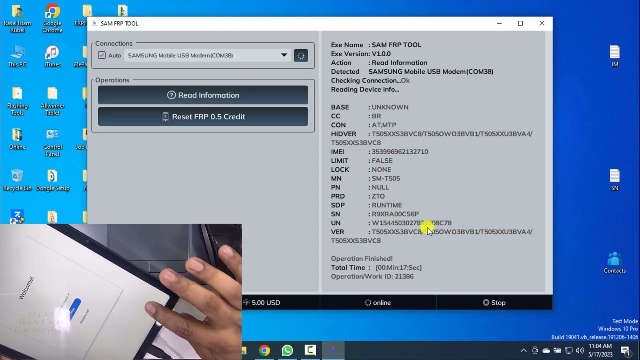Viewport: 640px width, 360px height.
Task: Show hidden system tray icons
Action: [x=523, y=351]
